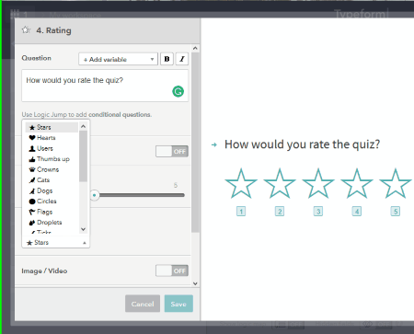Image resolution: width=414 pixels, height=334 pixels.
Task: Choose Circles shape from the list
Action: (x=52, y=202)
